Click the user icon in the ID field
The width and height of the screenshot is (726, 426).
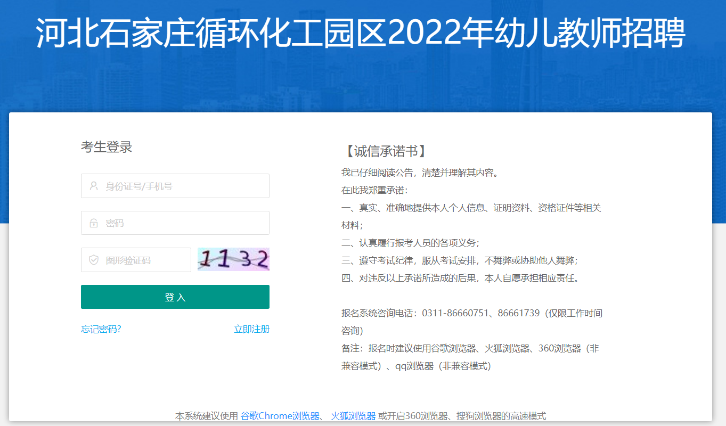(x=94, y=186)
